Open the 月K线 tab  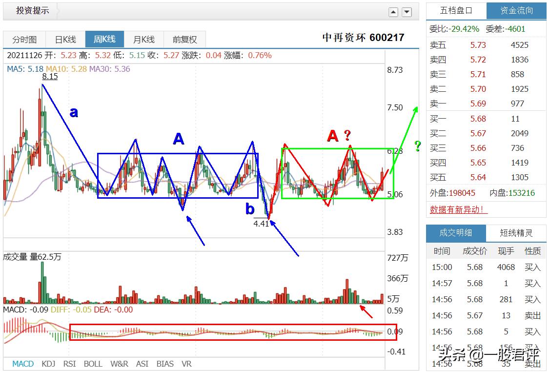(x=144, y=39)
